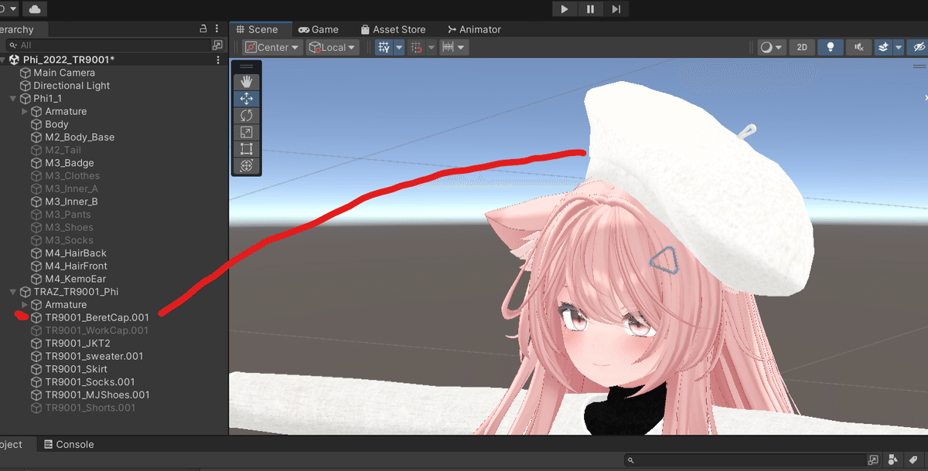Select the M3_Pants object
The height and width of the screenshot is (471, 928).
(68, 215)
